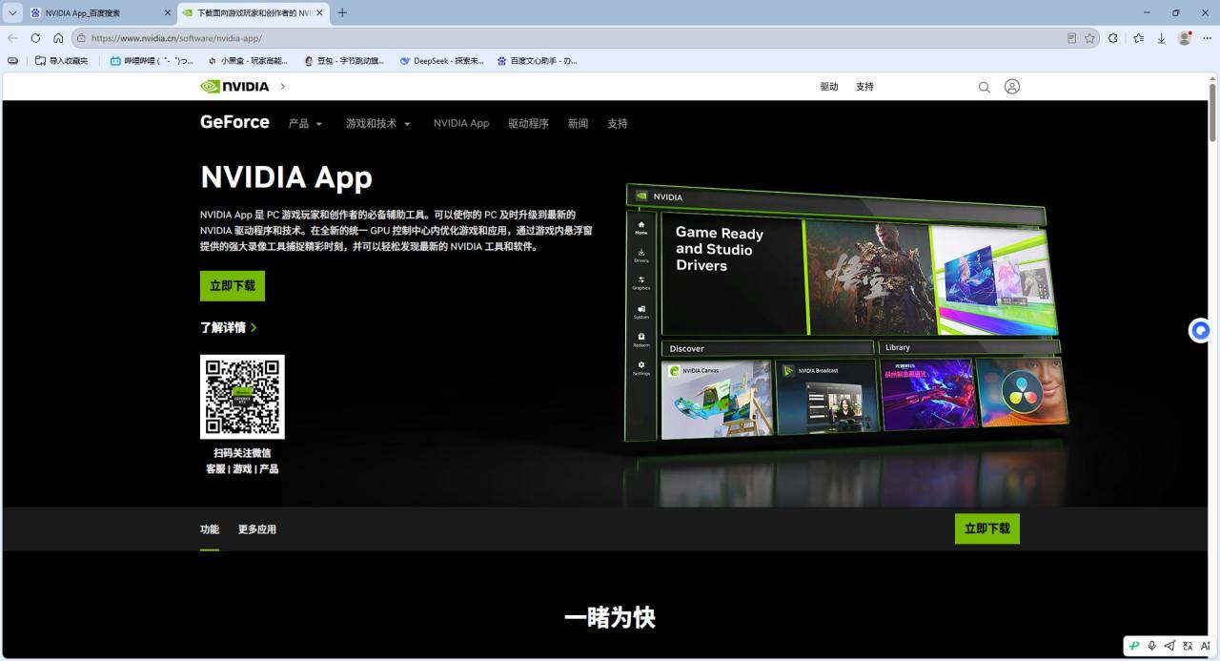Screen dimensions: 1220x661
Task: Open the 豆包 bookmark
Action: click(344, 60)
